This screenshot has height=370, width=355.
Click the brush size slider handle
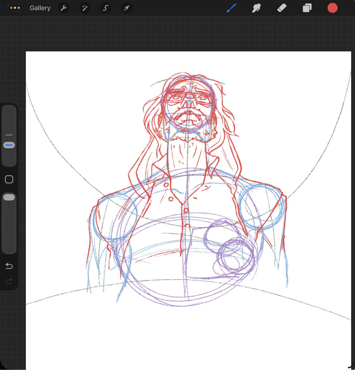[9, 145]
